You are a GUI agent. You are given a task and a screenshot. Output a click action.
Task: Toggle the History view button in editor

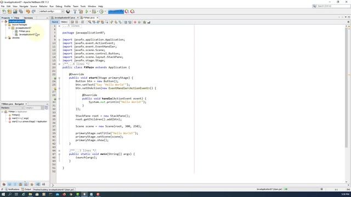point(64,22)
